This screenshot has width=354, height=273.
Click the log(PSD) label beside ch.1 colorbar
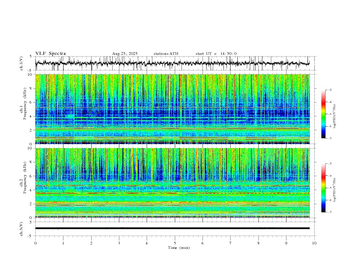pyautogui.click(x=335, y=116)
